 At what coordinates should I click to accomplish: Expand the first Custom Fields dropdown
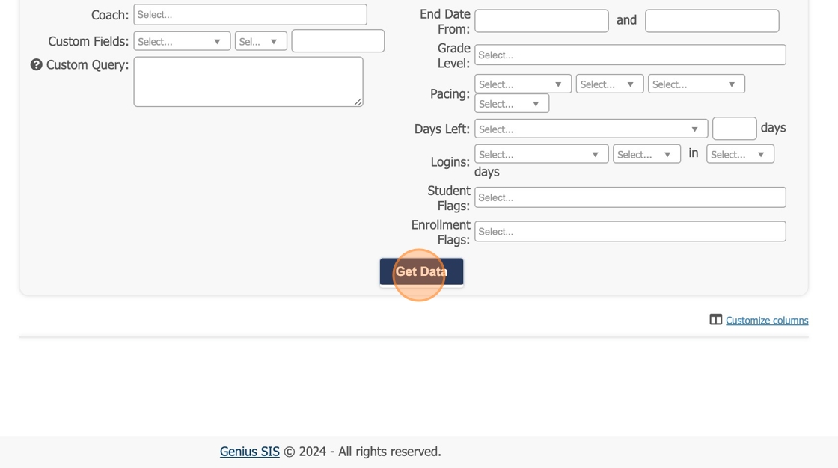click(182, 42)
